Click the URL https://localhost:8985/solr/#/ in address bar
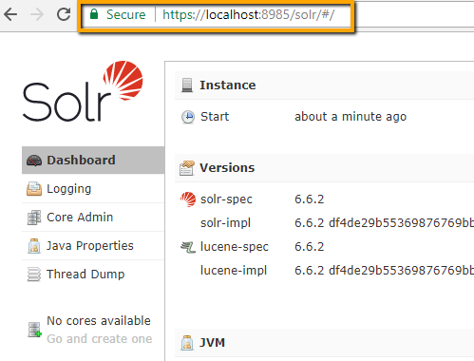Viewport: 474px width, 361px height. (x=248, y=15)
